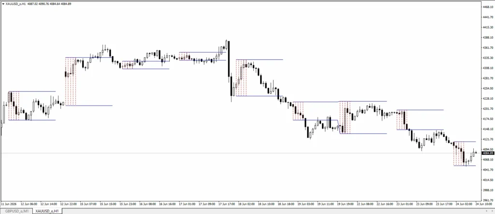
Task: Click price scale value 4415.30
Action: pos(488,27)
